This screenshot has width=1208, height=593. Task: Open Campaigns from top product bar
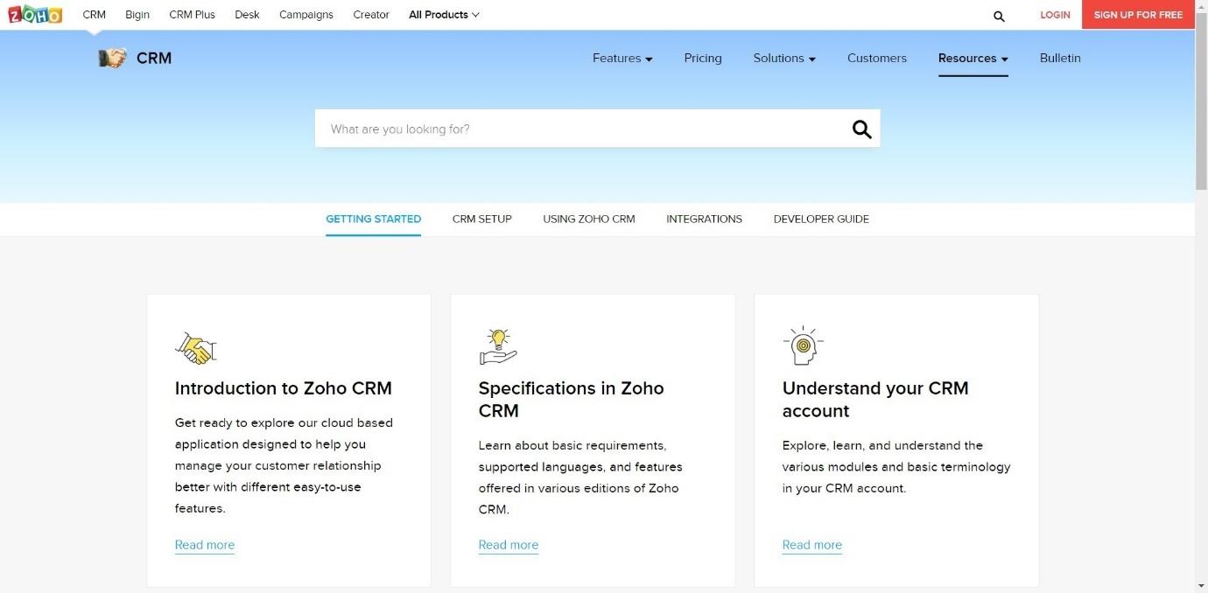click(x=306, y=15)
